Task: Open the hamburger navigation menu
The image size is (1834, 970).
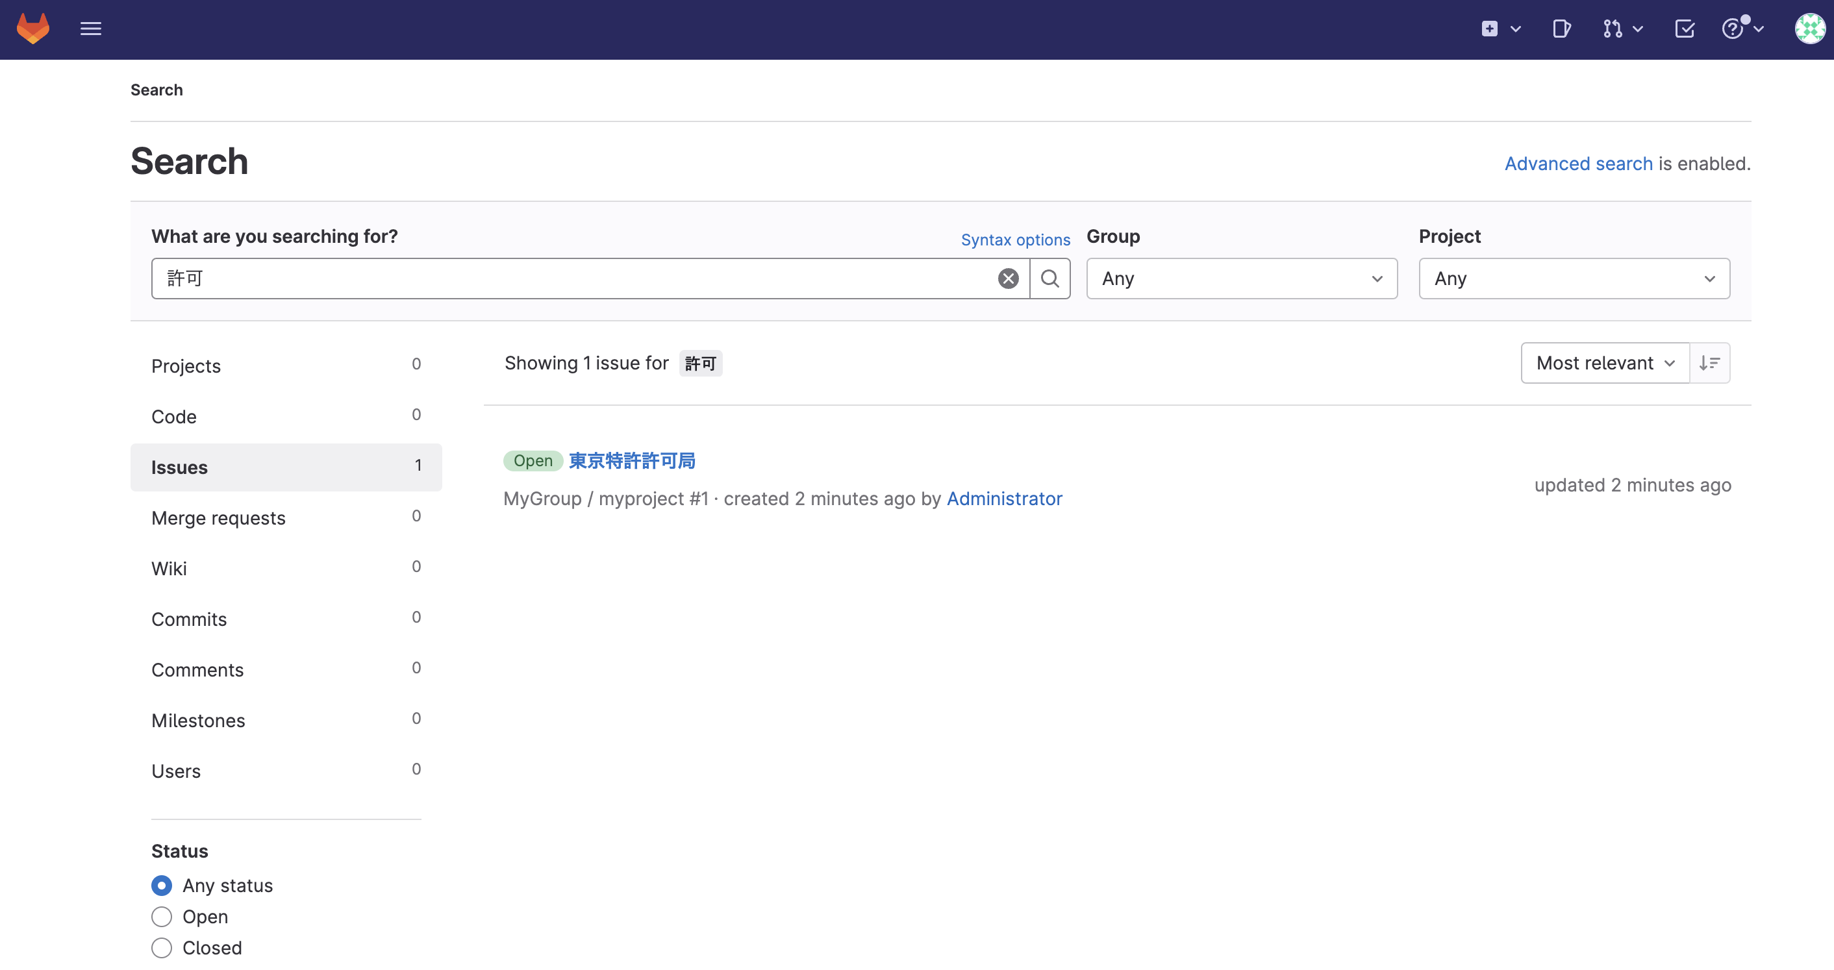Action: tap(91, 29)
